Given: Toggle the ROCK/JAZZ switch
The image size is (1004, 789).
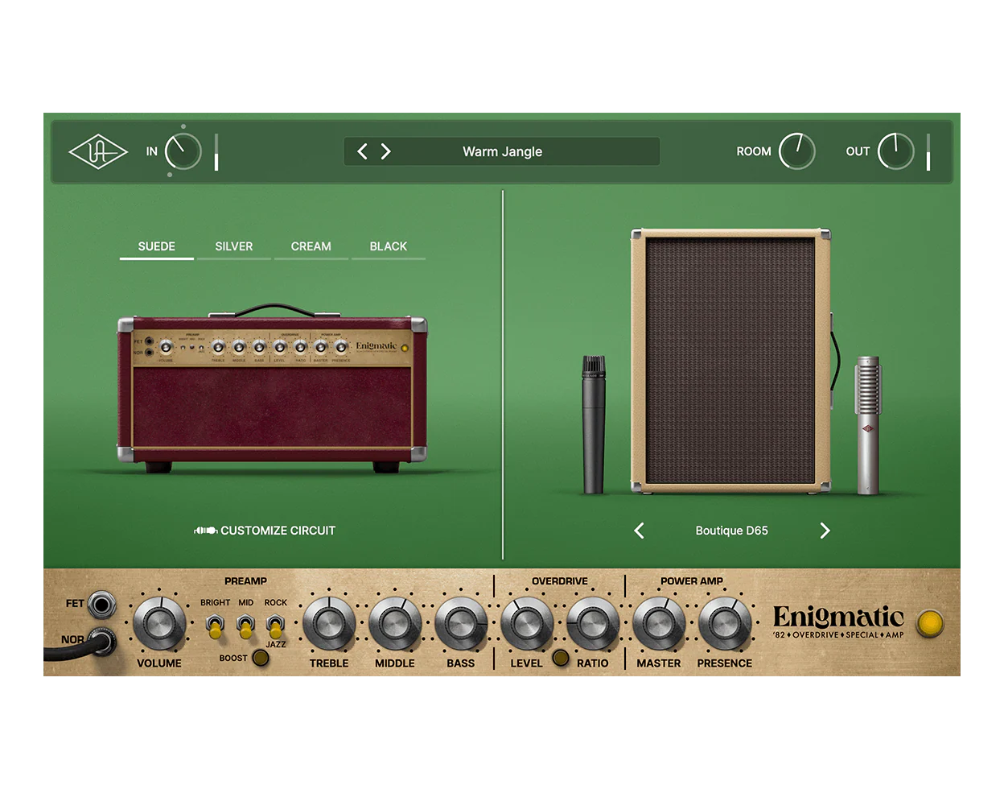Looking at the screenshot, I should click(x=275, y=626).
